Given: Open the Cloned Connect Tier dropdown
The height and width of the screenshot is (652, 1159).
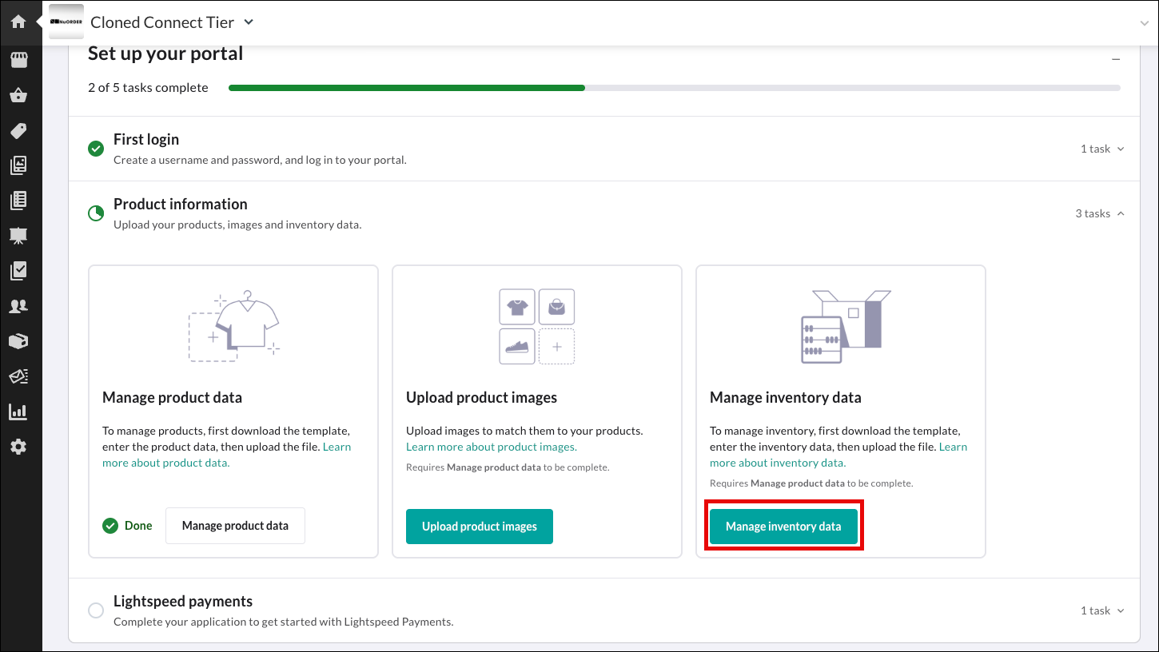Looking at the screenshot, I should point(249,22).
